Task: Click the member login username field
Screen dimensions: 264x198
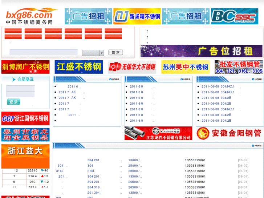Action: (x=21, y=88)
